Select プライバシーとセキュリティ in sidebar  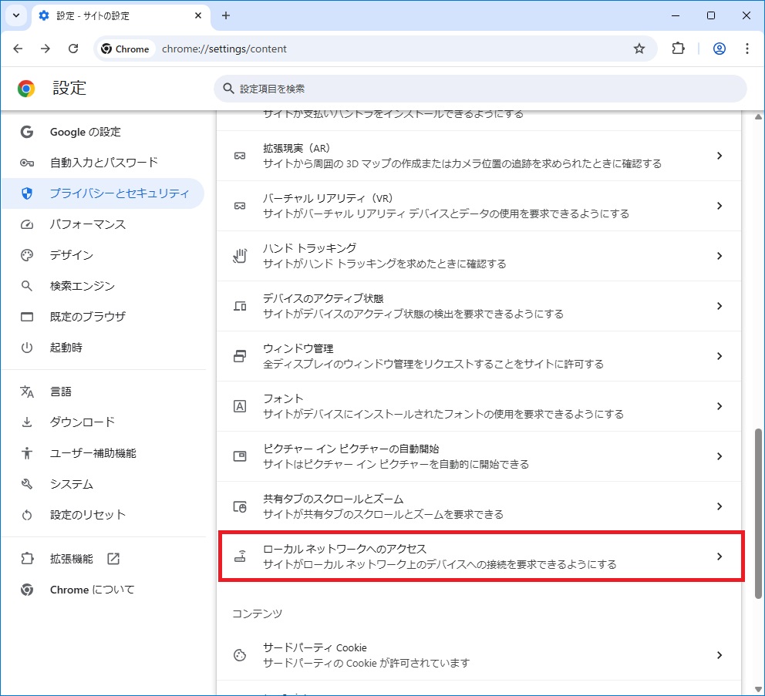[119, 193]
